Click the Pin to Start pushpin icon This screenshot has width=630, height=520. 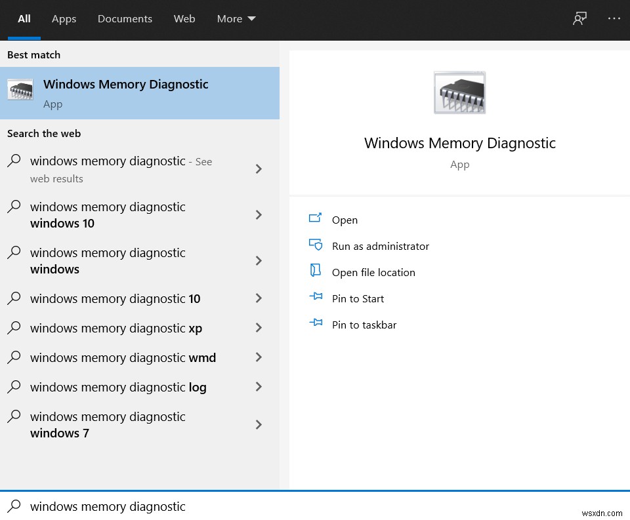[x=316, y=298]
